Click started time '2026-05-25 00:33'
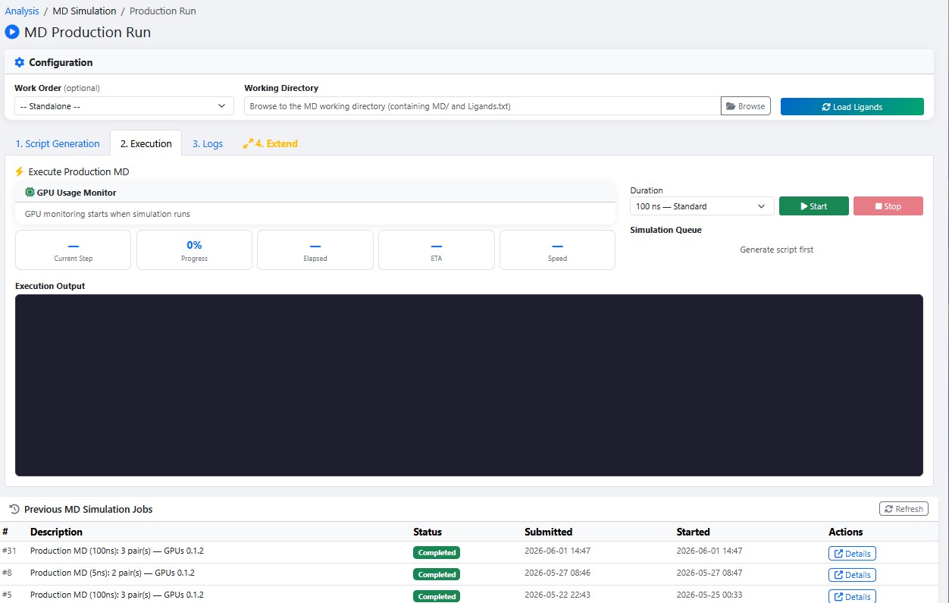949x603 pixels. 709,595
